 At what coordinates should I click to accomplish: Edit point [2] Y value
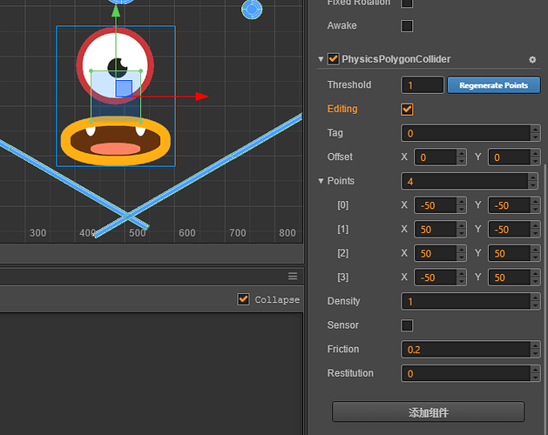click(509, 253)
